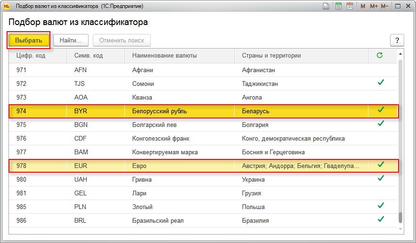Open the calendar tool
This screenshot has height=243, width=416.
tap(350, 6)
